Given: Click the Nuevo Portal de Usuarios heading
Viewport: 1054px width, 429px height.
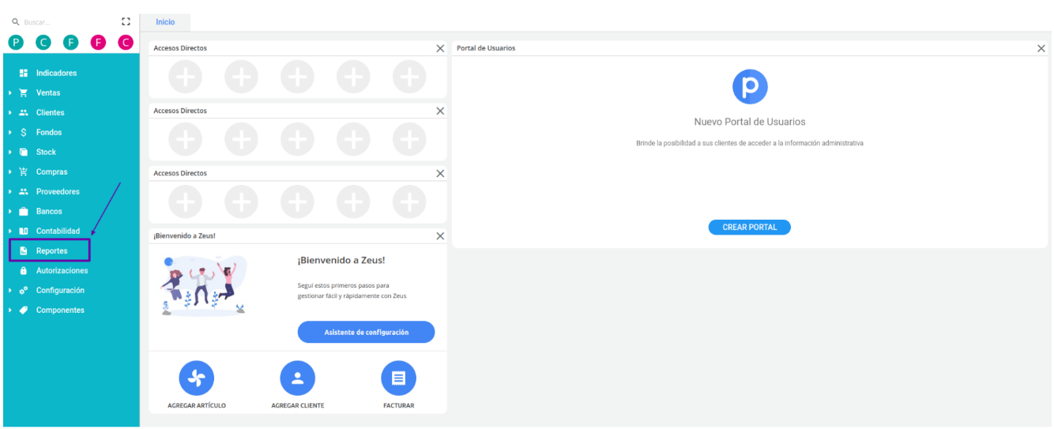Looking at the screenshot, I should click(x=749, y=122).
